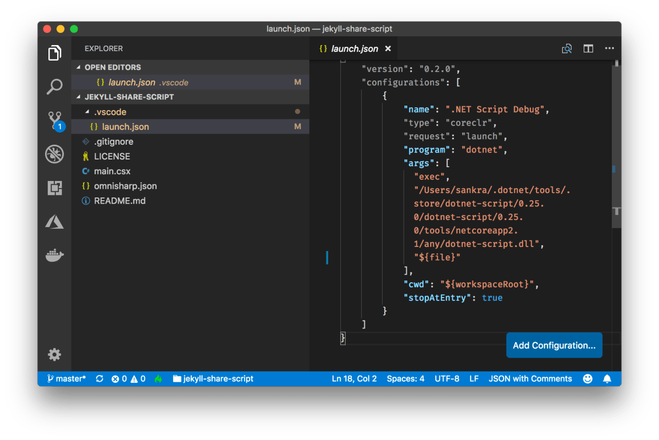Open the omnisharp.json file
The width and height of the screenshot is (659, 440).
[190, 186]
